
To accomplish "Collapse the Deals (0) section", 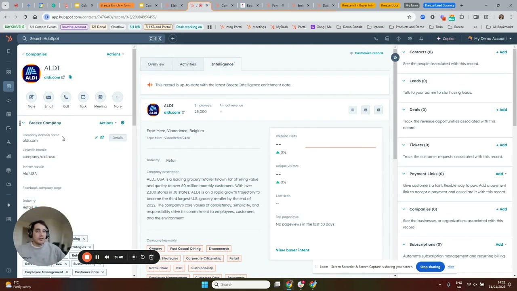I will click(x=404, y=110).
